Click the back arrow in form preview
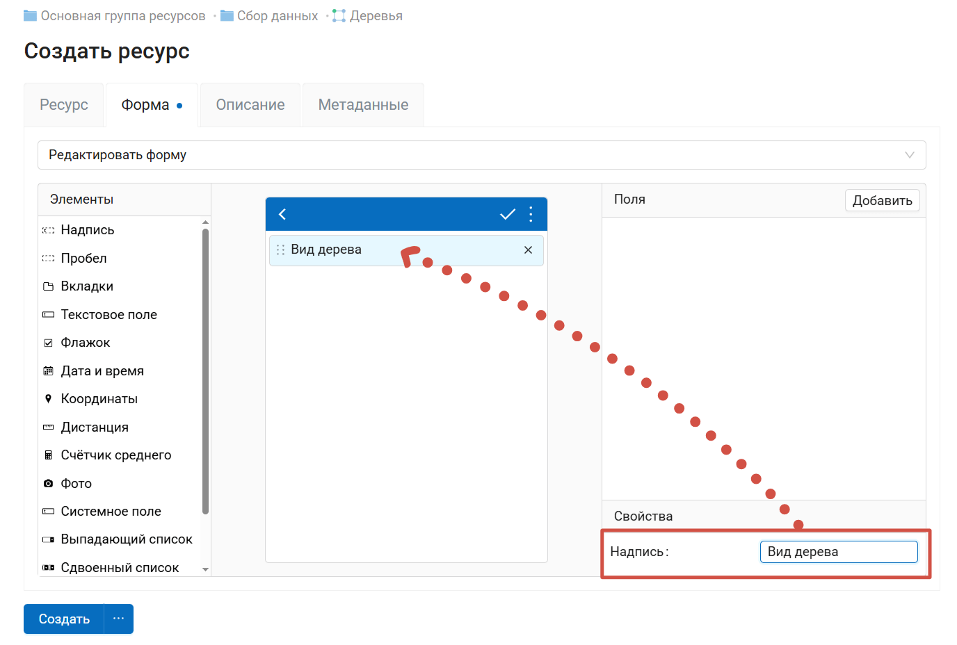 pos(282,214)
